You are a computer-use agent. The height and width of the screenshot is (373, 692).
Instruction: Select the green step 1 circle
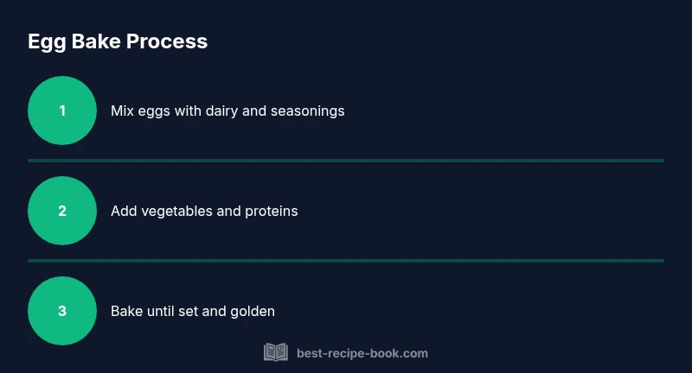[x=62, y=111]
